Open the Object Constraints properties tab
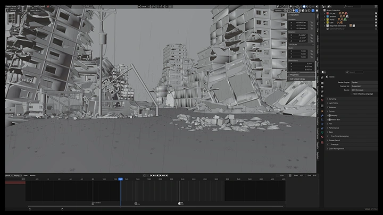The height and width of the screenshot is (215, 383). (322, 128)
